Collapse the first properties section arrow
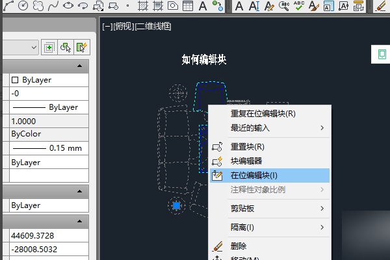The image size is (390, 260). pyautogui.click(x=79, y=66)
